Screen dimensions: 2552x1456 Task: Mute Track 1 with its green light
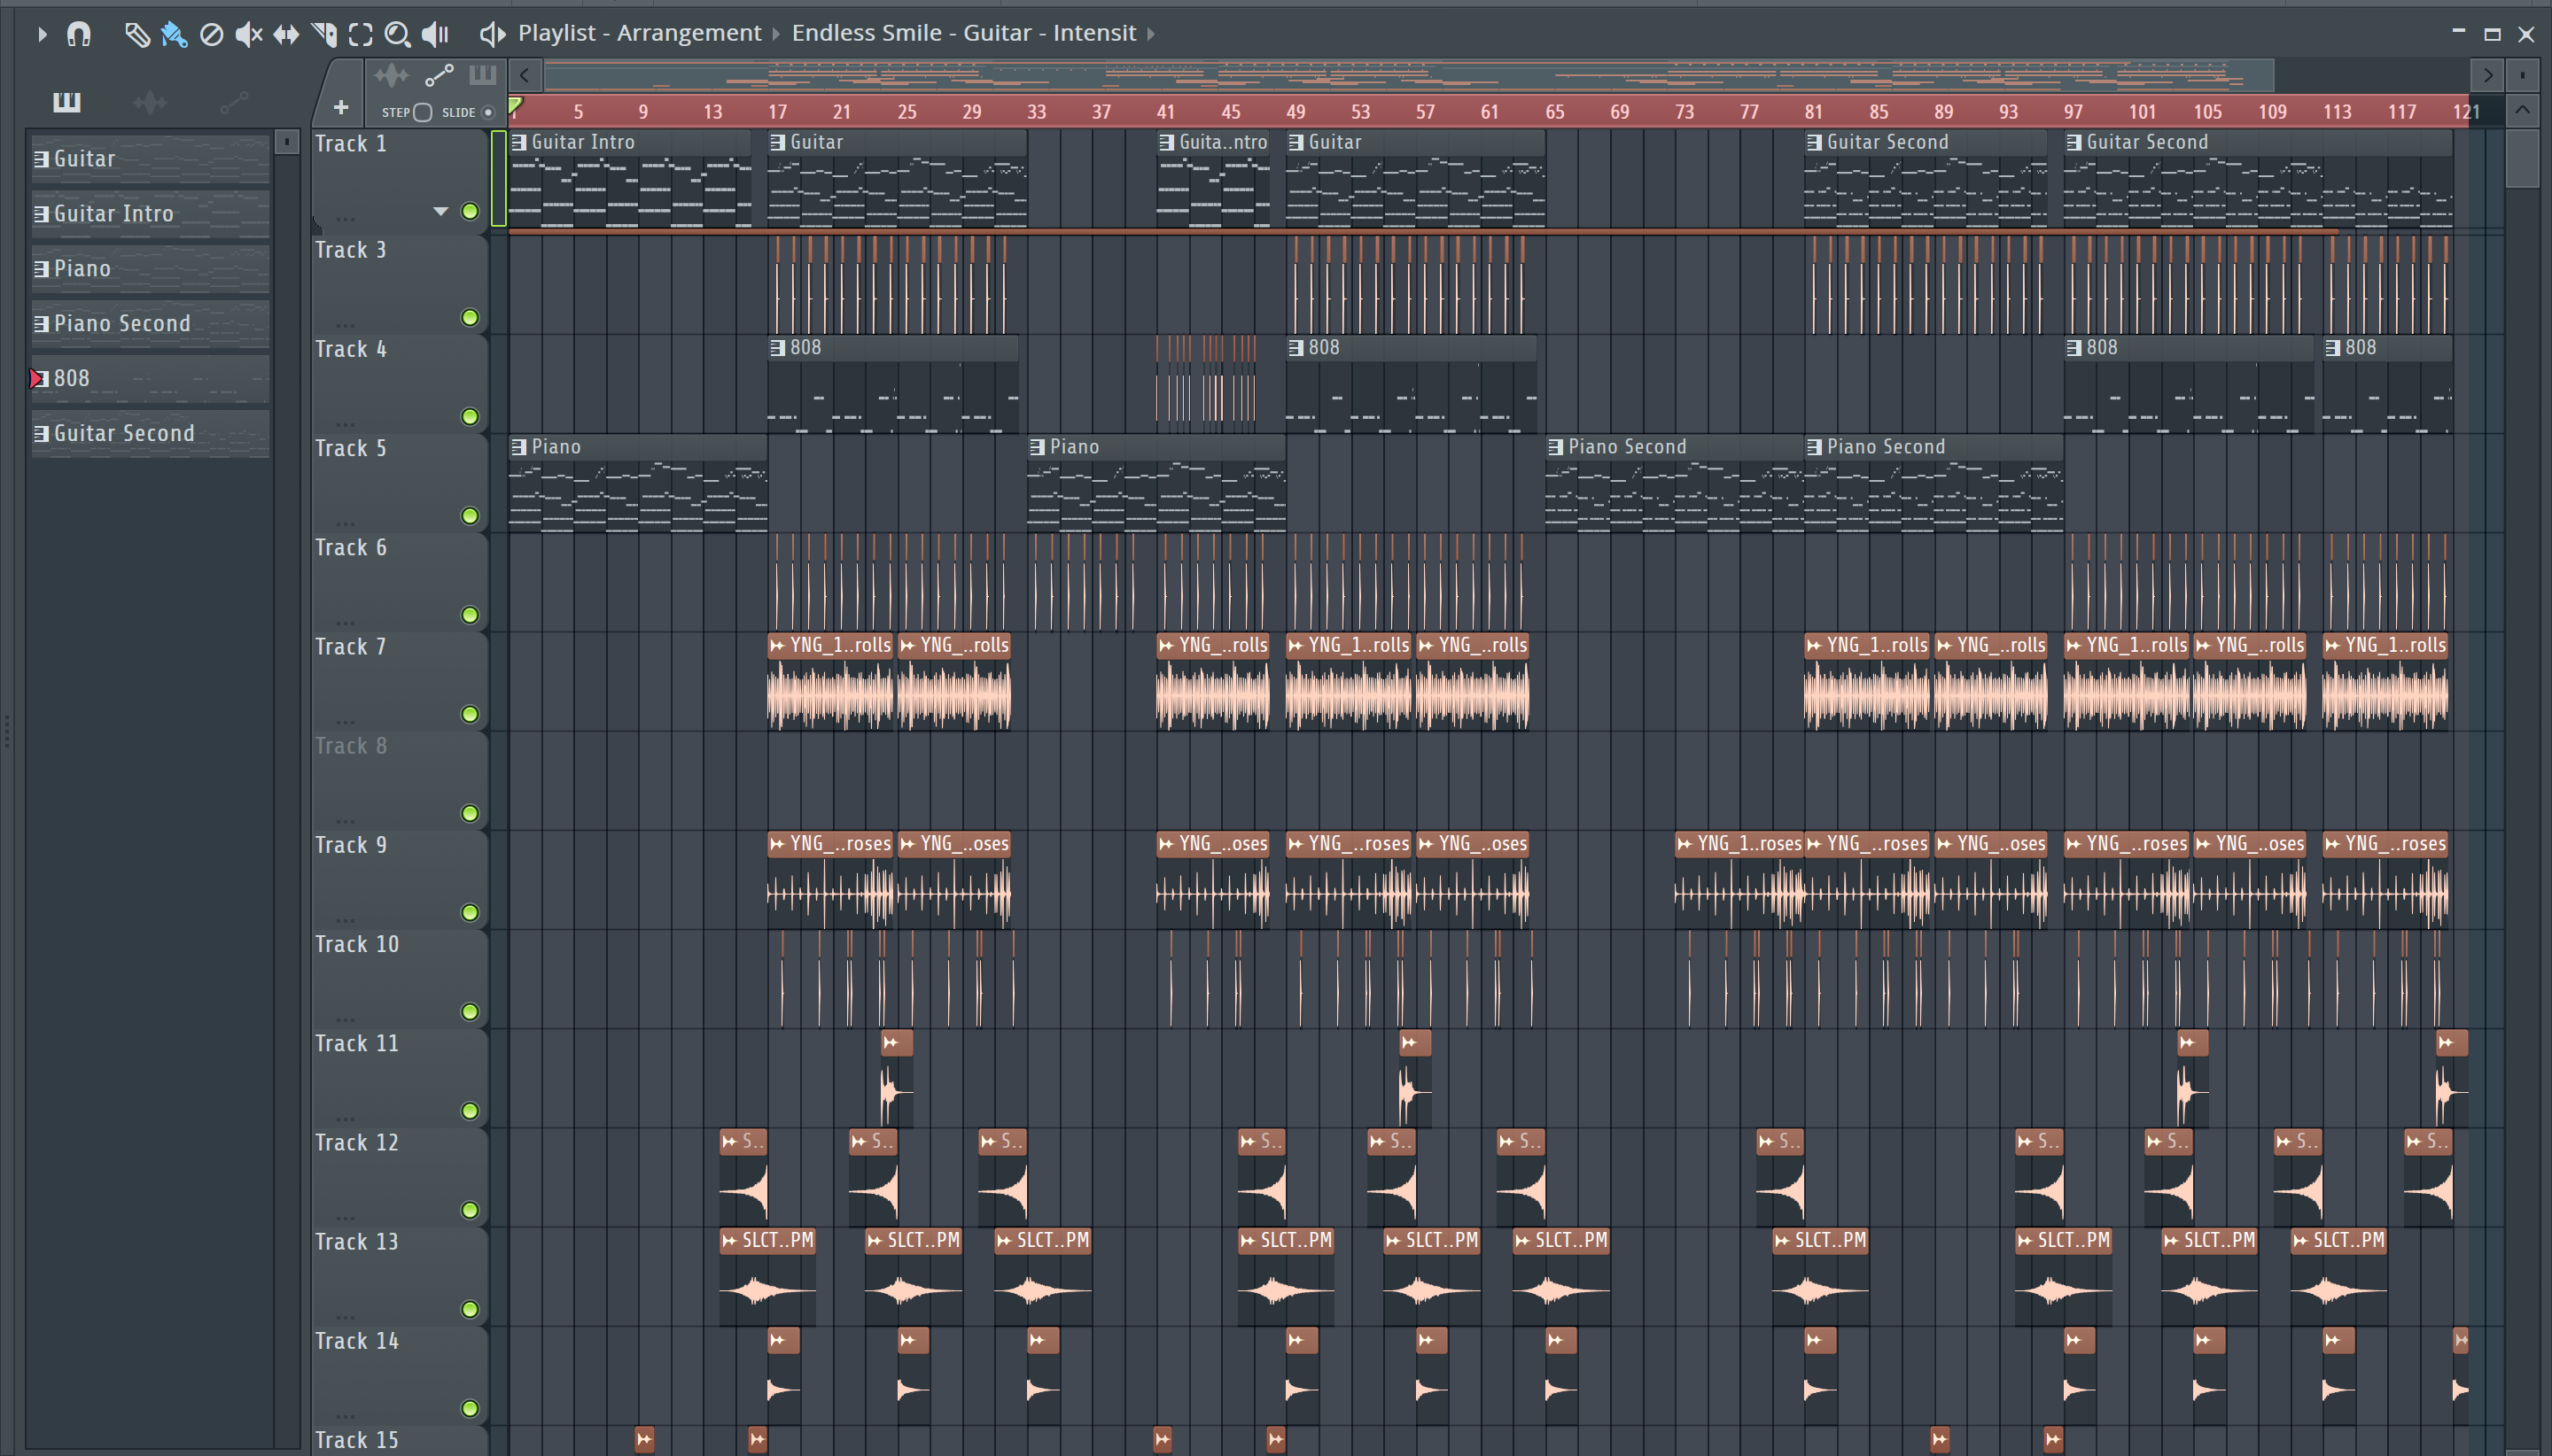click(469, 211)
